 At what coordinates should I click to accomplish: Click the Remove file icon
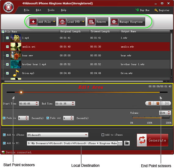[x=91, y=22]
